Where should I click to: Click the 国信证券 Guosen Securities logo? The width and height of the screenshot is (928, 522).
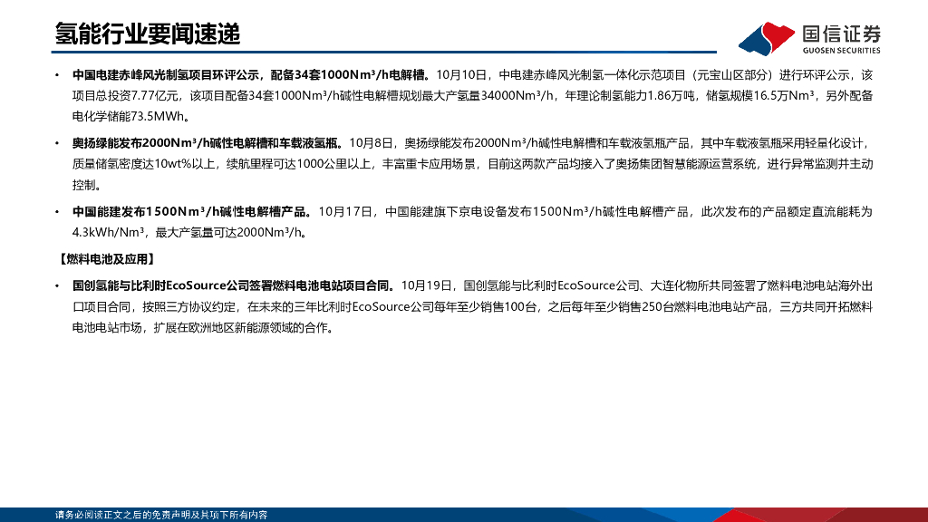coord(809,38)
